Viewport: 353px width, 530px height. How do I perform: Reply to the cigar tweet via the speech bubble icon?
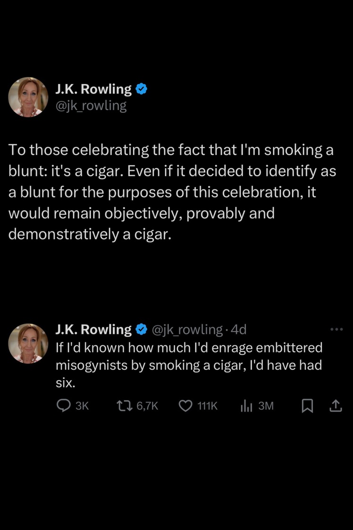pyautogui.click(x=63, y=406)
